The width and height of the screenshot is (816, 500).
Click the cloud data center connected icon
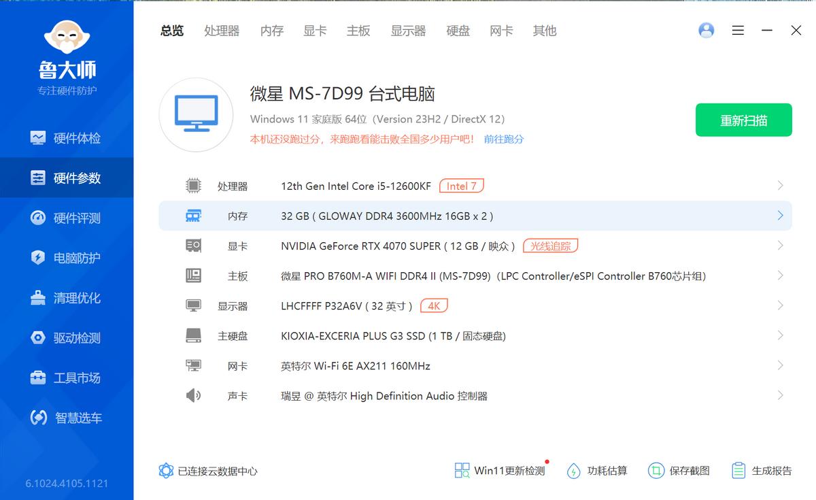(166, 471)
